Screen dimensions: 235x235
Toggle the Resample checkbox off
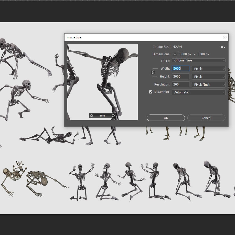(x=151, y=92)
